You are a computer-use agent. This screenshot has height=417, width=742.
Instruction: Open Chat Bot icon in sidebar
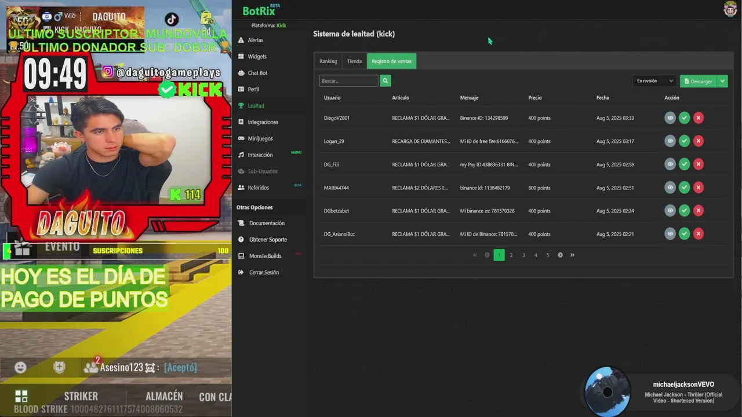241,73
